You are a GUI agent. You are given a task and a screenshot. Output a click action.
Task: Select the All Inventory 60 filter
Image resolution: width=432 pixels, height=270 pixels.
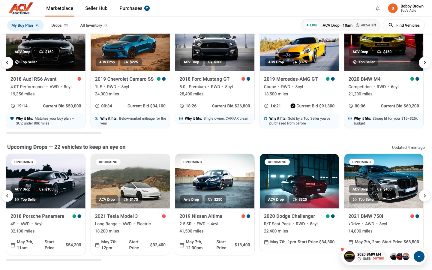click(94, 25)
